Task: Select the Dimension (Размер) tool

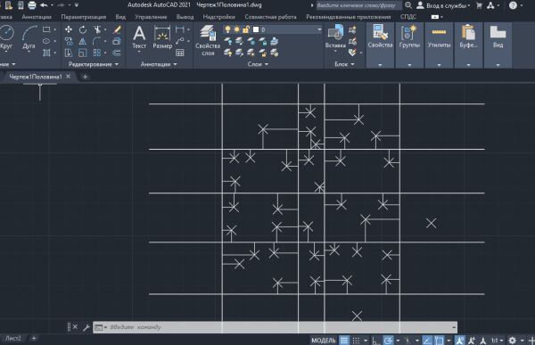Action: 162,37
